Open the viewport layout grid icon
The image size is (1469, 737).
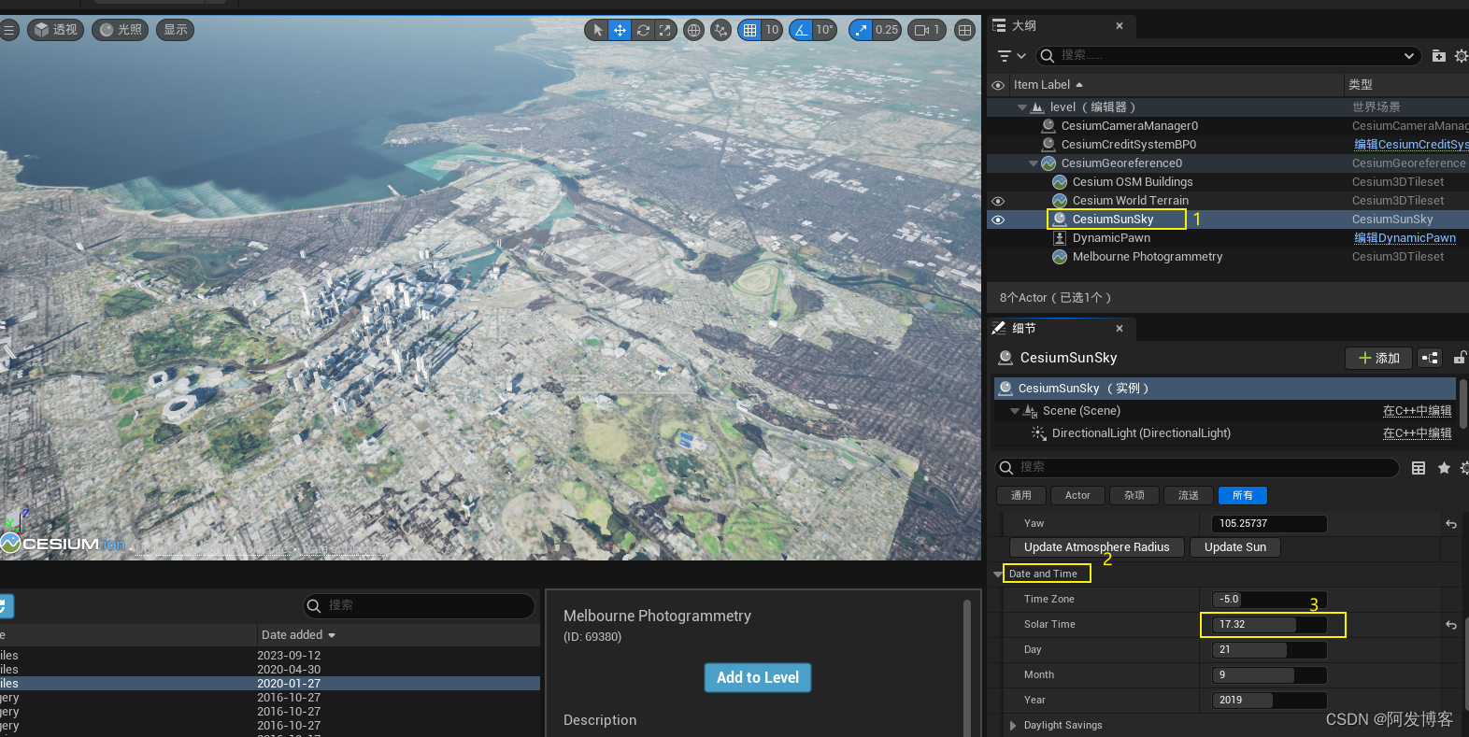(x=964, y=30)
